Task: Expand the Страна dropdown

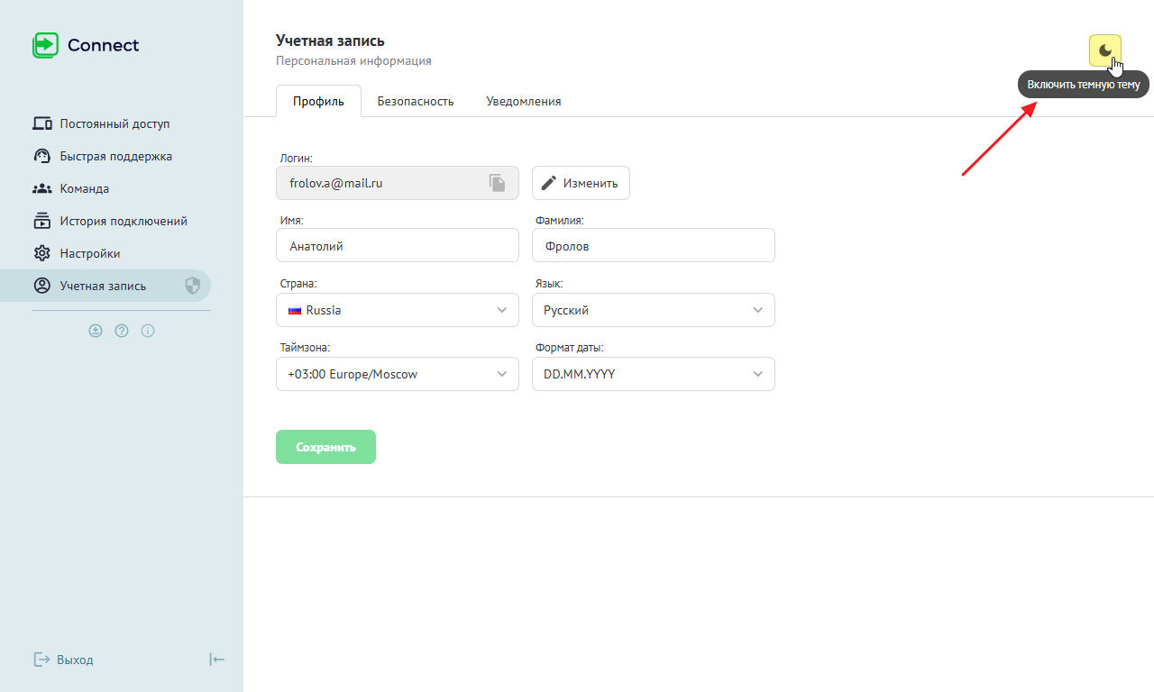Action: click(398, 310)
